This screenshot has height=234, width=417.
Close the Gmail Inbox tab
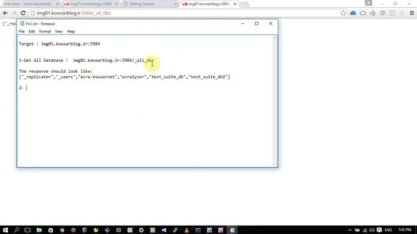(x=57, y=4)
